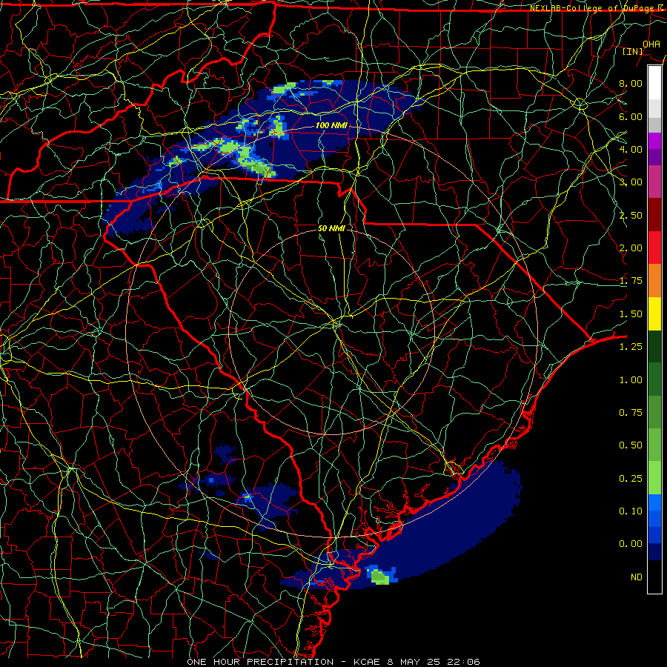Click the OHA product label above legend
Viewport: 667px width, 667px height.
click(x=651, y=44)
